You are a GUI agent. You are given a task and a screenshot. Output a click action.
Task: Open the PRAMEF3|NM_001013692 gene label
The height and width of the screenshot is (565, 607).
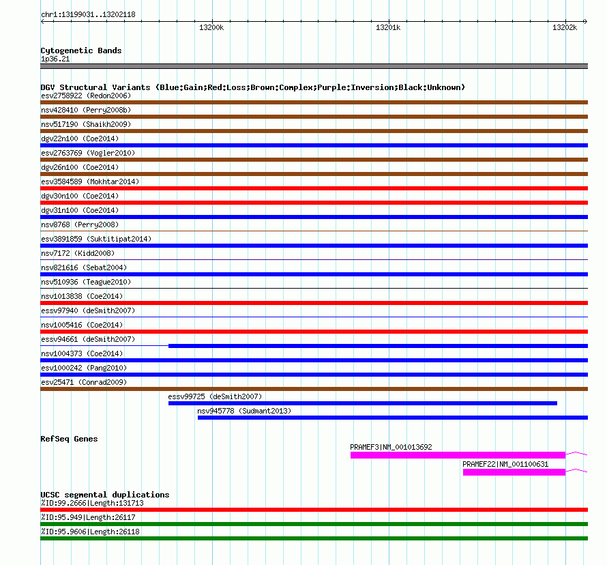tap(391, 447)
